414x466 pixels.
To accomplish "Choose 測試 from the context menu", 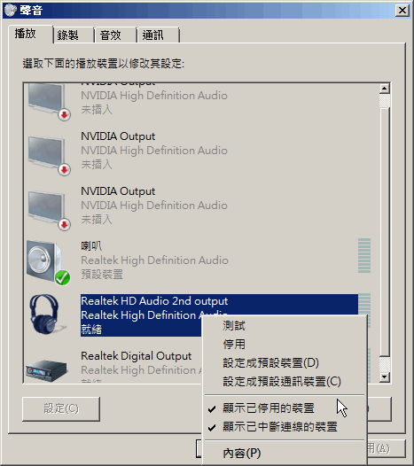I will coord(284,326).
